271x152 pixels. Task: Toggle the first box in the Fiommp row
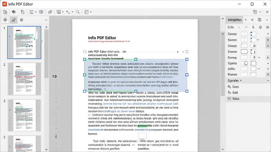(244, 58)
